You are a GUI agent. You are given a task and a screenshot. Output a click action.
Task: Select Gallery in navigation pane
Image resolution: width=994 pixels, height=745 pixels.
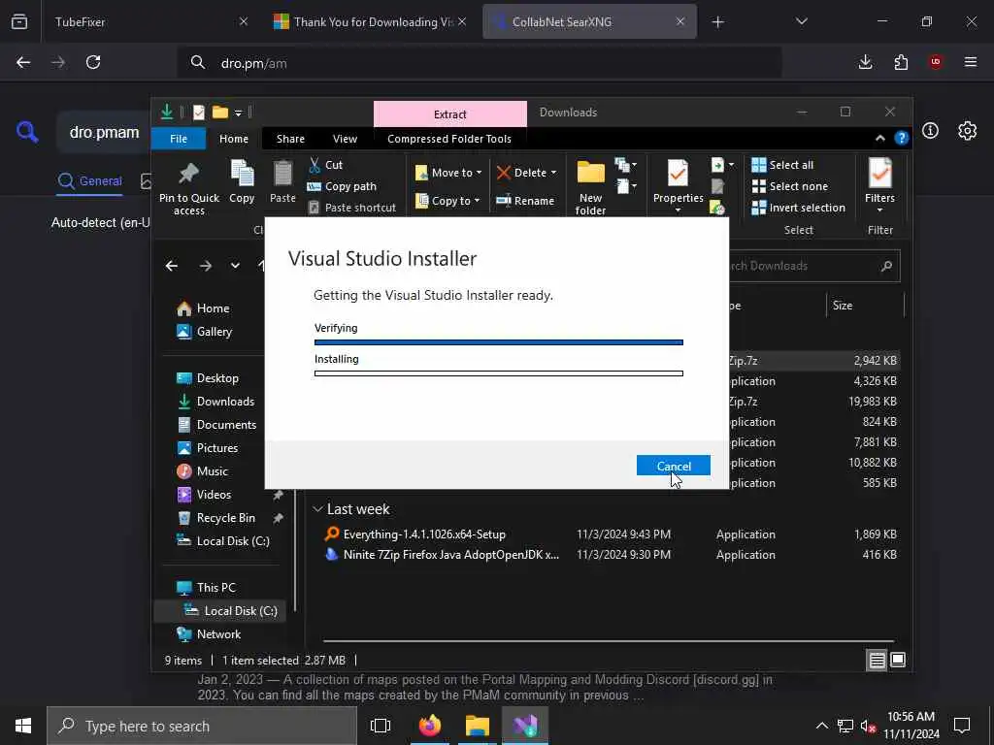pos(204,332)
